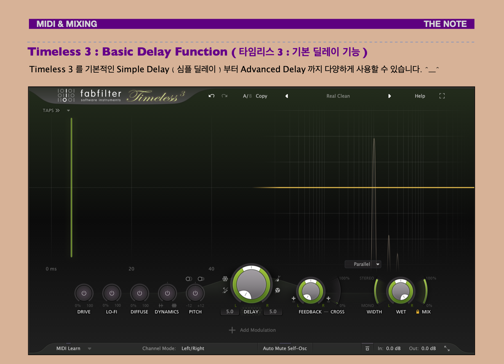
Task: Click the DRIVE label
Action: (84, 312)
